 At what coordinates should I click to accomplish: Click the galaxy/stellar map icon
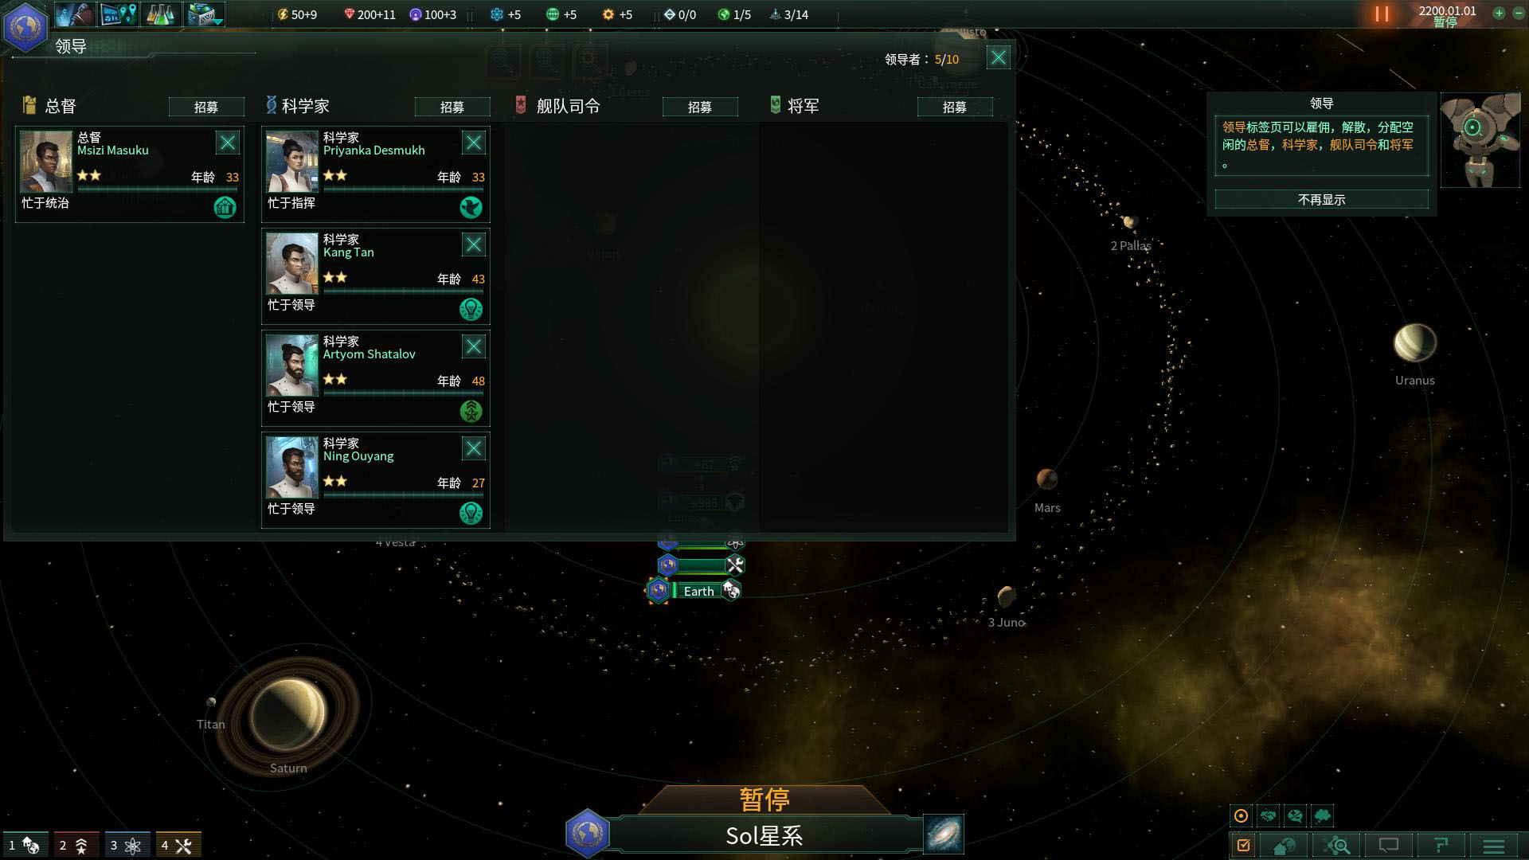(944, 833)
